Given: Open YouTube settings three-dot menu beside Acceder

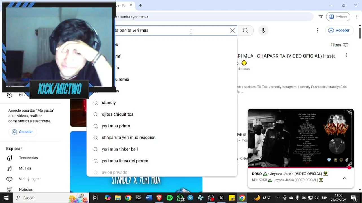Looking at the screenshot, I should 318,30.
